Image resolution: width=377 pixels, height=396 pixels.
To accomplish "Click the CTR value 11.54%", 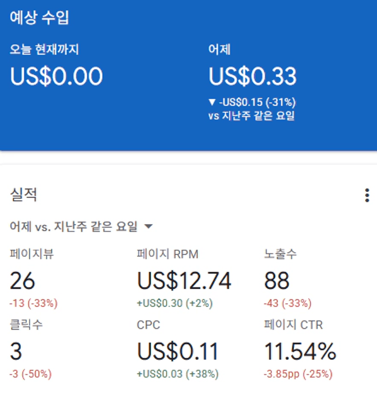I will (300, 352).
